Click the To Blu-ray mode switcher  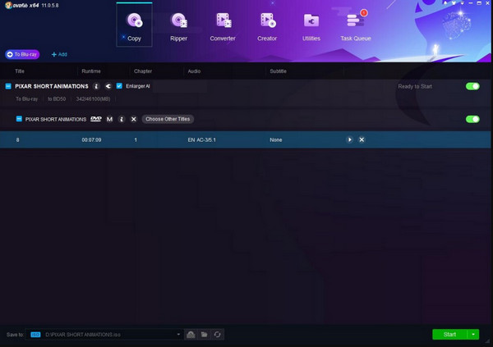tap(22, 54)
